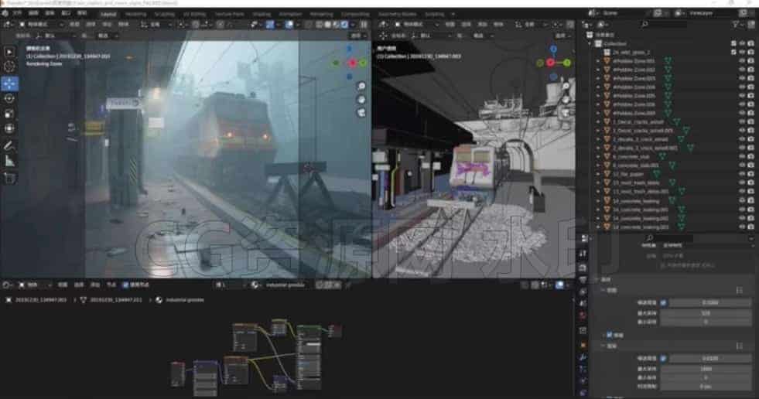Collapse the 渲染 render sampling subpanel
Viewport: 759px width, 399px height.
(604, 346)
